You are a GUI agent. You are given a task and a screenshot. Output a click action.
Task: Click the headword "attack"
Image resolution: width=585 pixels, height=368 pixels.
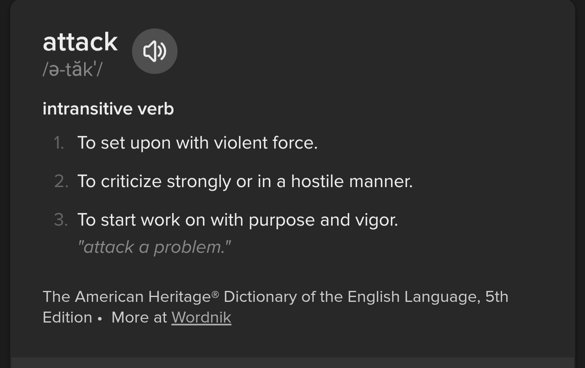click(x=80, y=42)
